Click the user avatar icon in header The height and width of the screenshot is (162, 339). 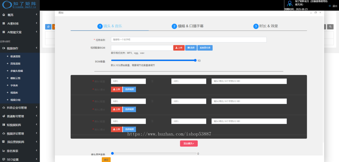tap(290, 3)
